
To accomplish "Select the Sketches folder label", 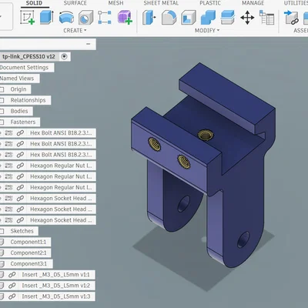I will 22,231.
